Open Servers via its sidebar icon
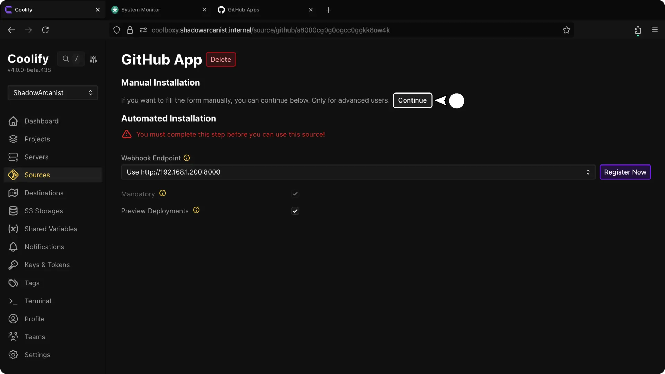The height and width of the screenshot is (374, 665). pyautogui.click(x=13, y=157)
